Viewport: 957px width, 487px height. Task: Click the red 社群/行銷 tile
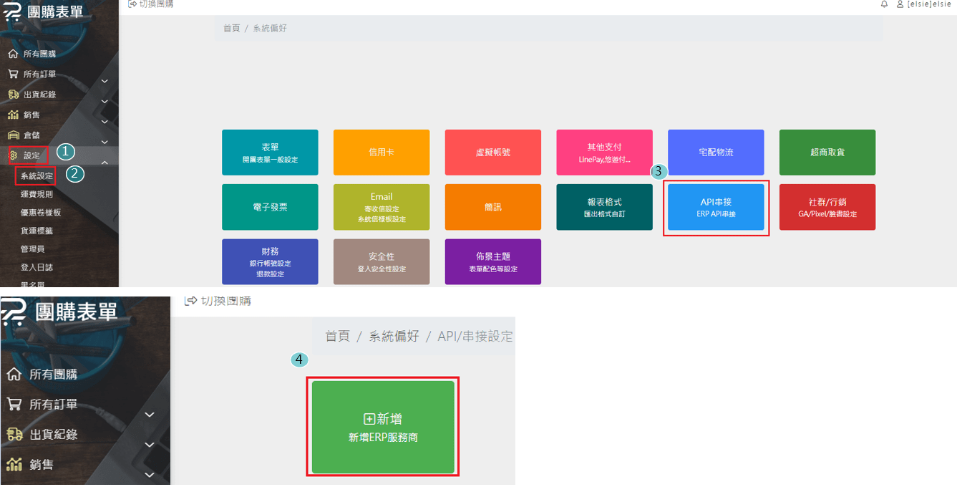[x=827, y=207]
